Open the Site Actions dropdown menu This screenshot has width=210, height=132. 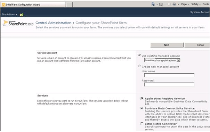9,14
